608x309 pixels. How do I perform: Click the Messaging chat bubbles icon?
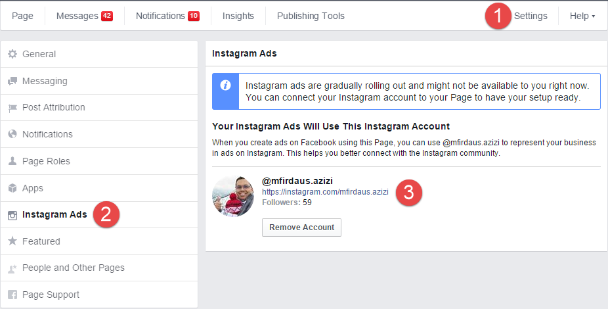12,81
